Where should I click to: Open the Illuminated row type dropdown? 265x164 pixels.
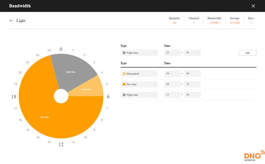coord(139,74)
